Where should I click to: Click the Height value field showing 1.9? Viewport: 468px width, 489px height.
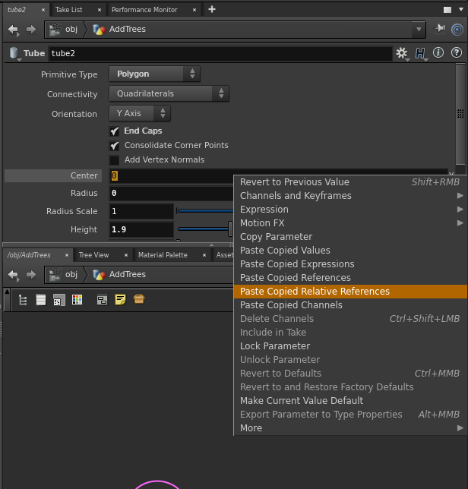(141, 229)
